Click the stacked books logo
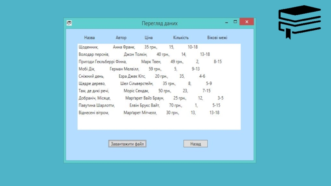Viewport: 331px width, 186px height. coord(300,22)
